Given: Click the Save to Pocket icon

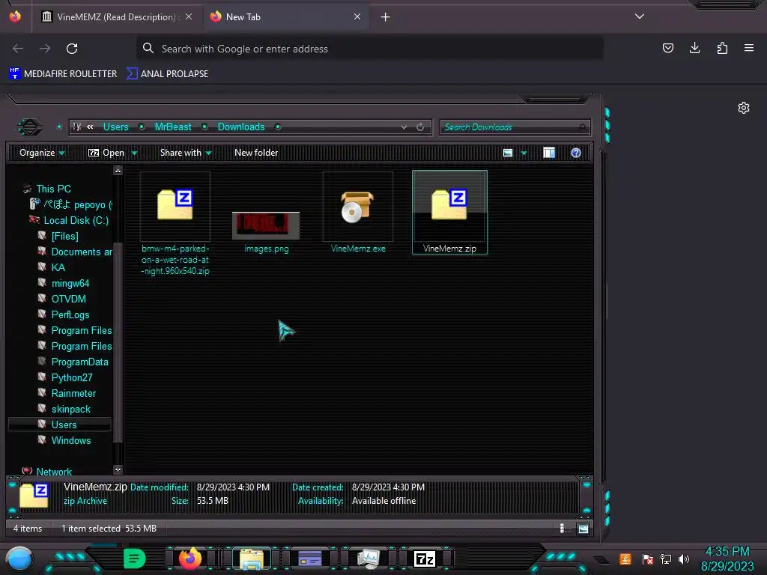Looking at the screenshot, I should [x=667, y=48].
